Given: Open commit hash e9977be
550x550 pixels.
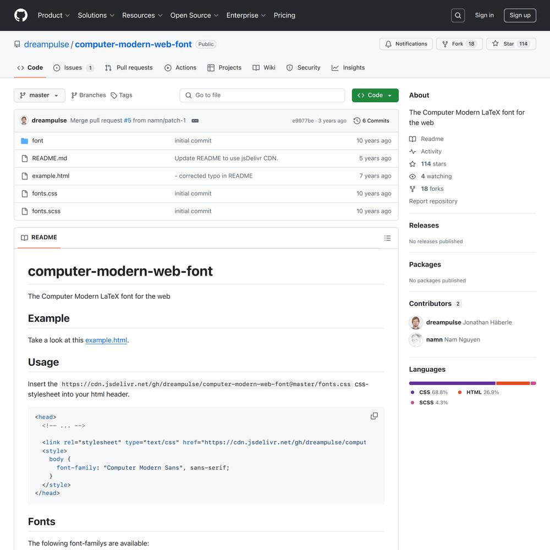Looking at the screenshot, I should point(302,120).
